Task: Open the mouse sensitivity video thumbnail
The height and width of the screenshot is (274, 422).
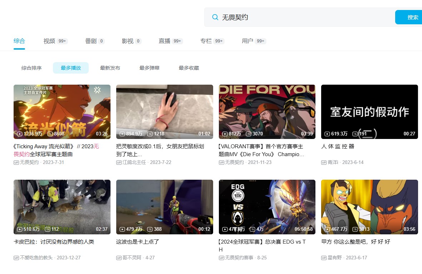Action: tap(165, 112)
